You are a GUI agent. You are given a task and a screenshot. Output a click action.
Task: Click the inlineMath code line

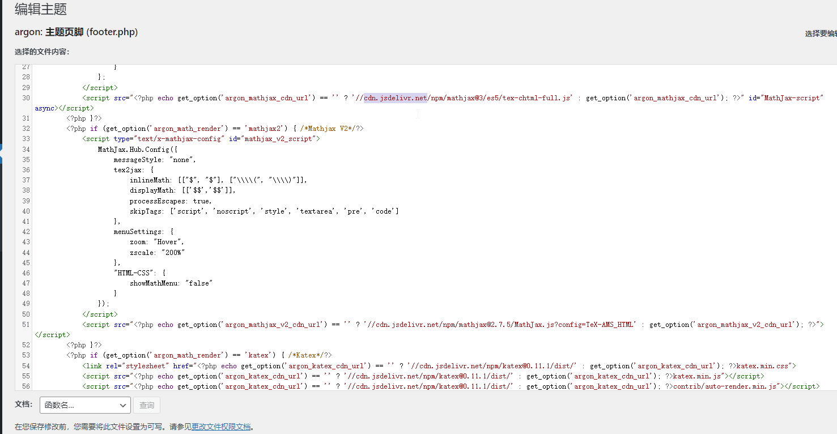click(218, 180)
